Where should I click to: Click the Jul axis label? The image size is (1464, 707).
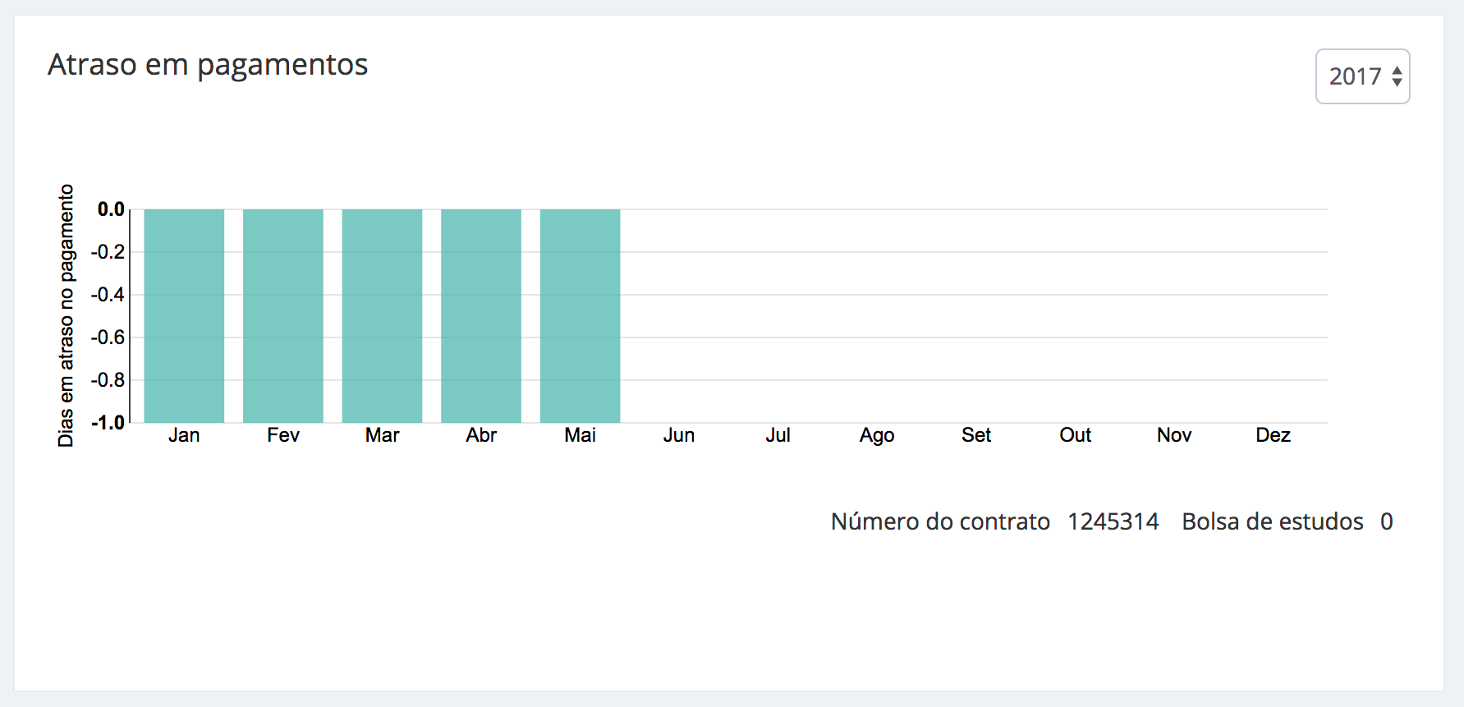point(778,435)
